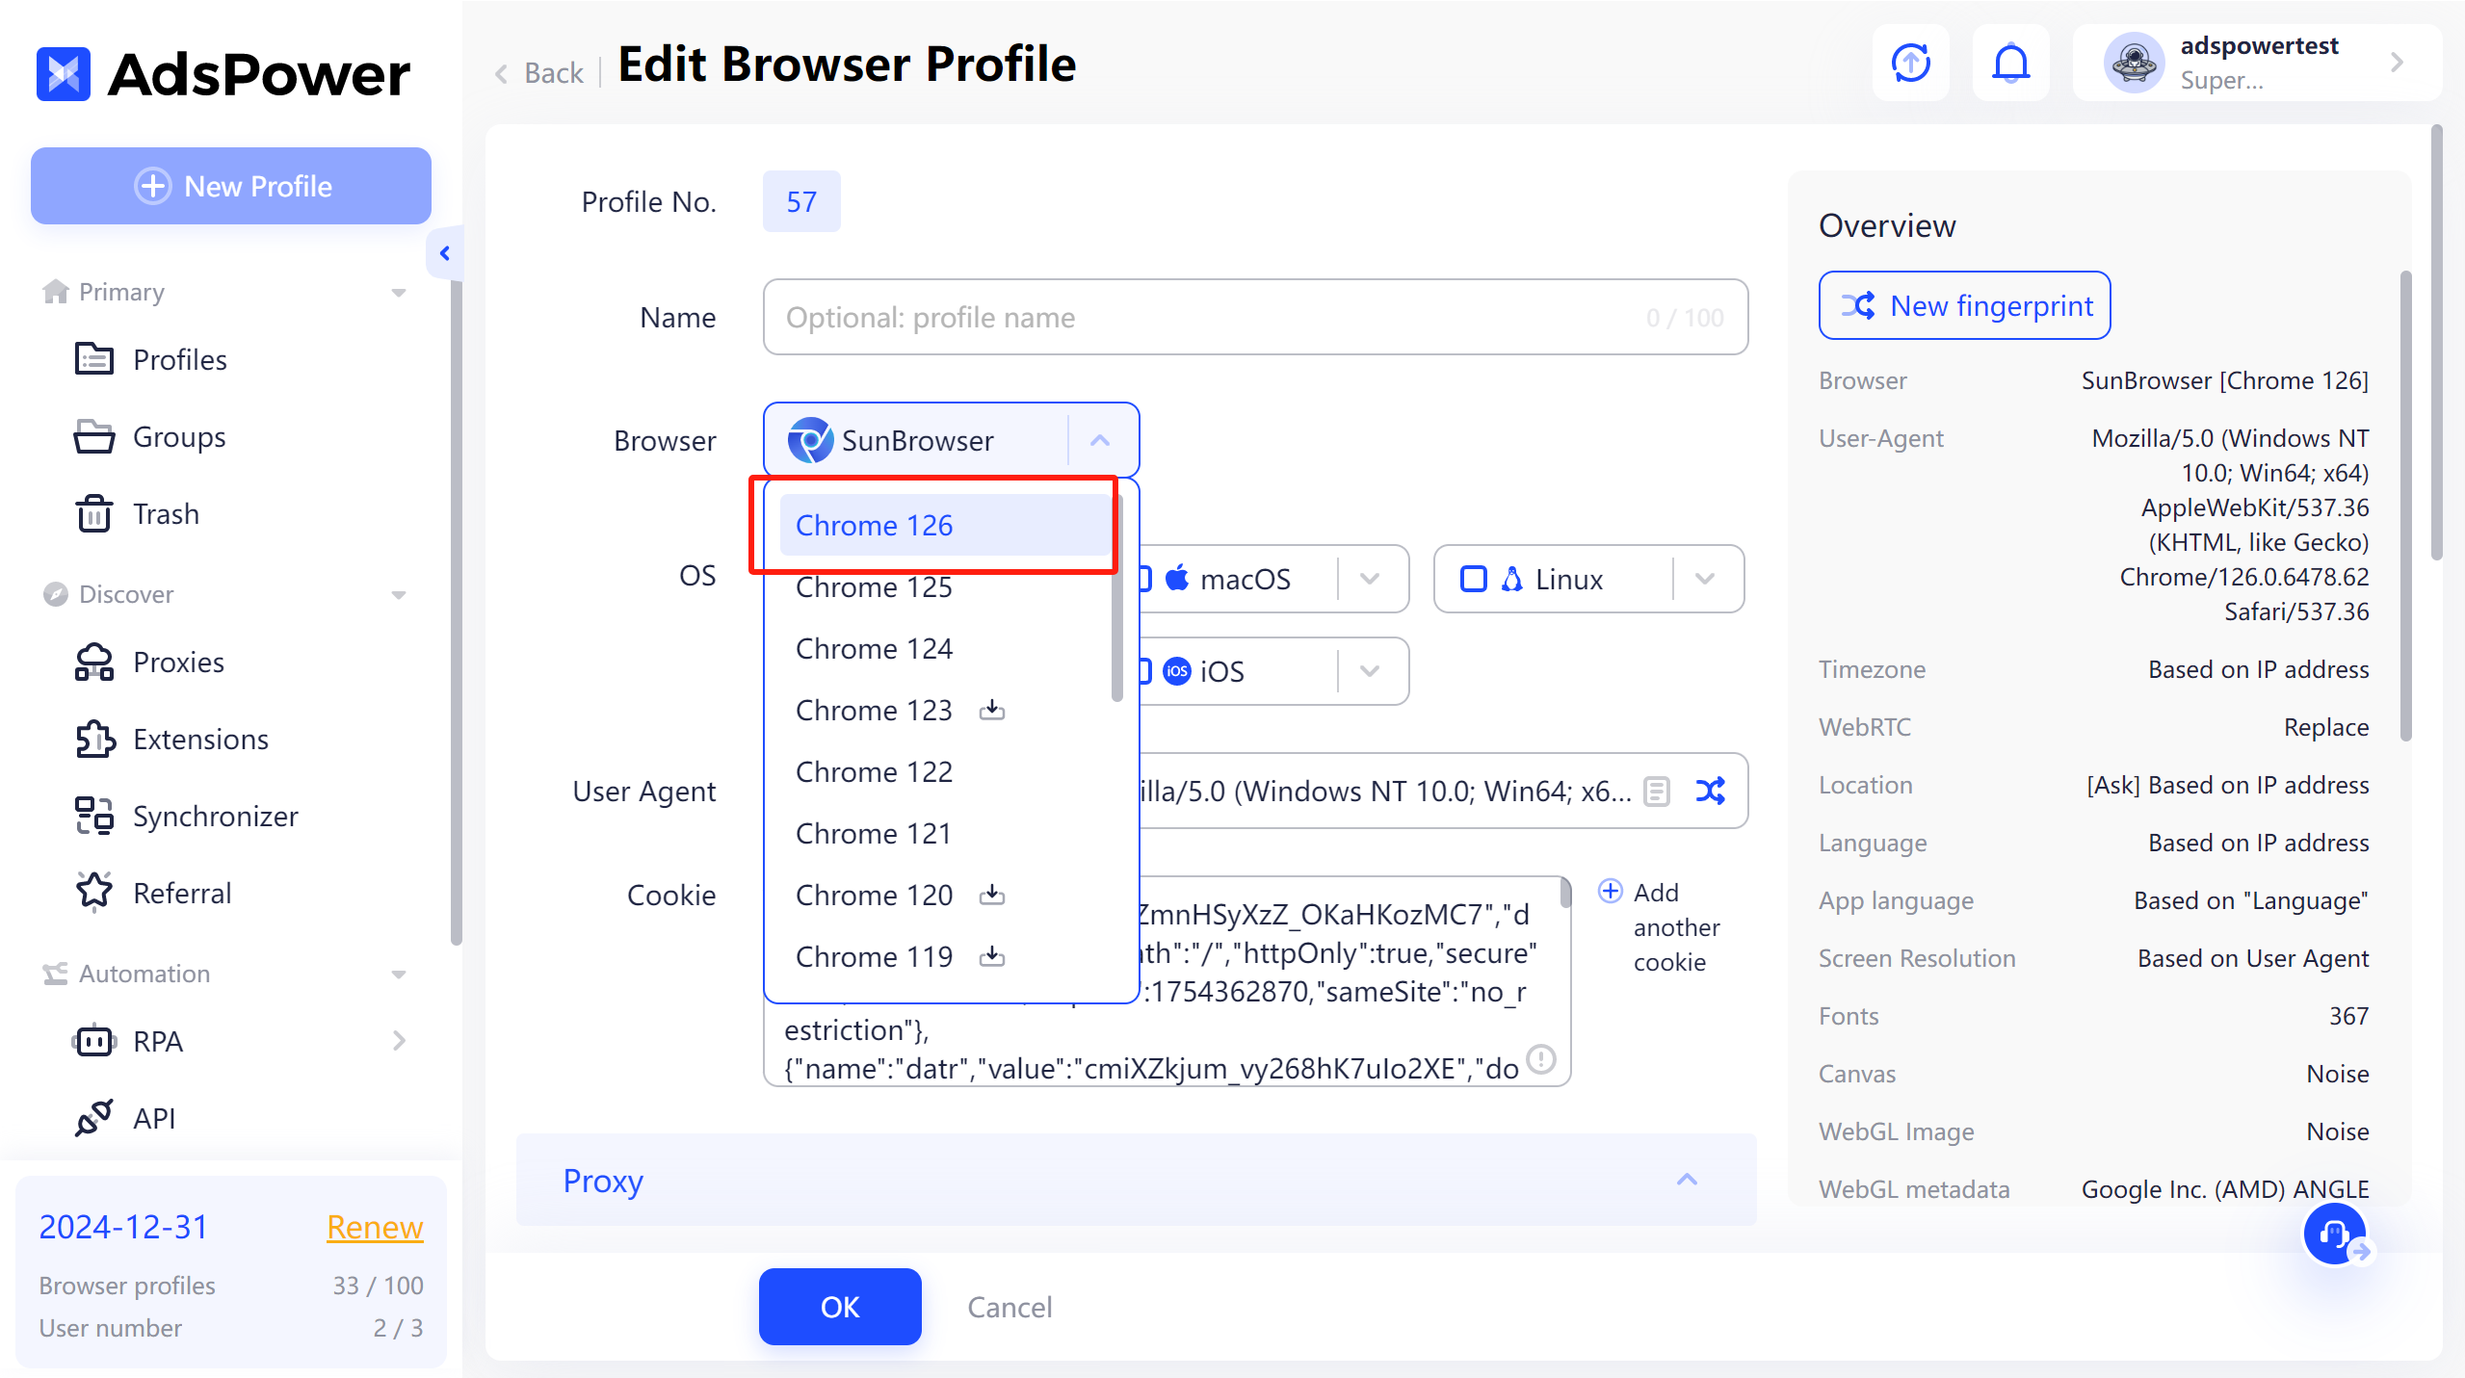The image size is (2465, 1378).
Task: Click the New Profile button
Action: pos(231,186)
